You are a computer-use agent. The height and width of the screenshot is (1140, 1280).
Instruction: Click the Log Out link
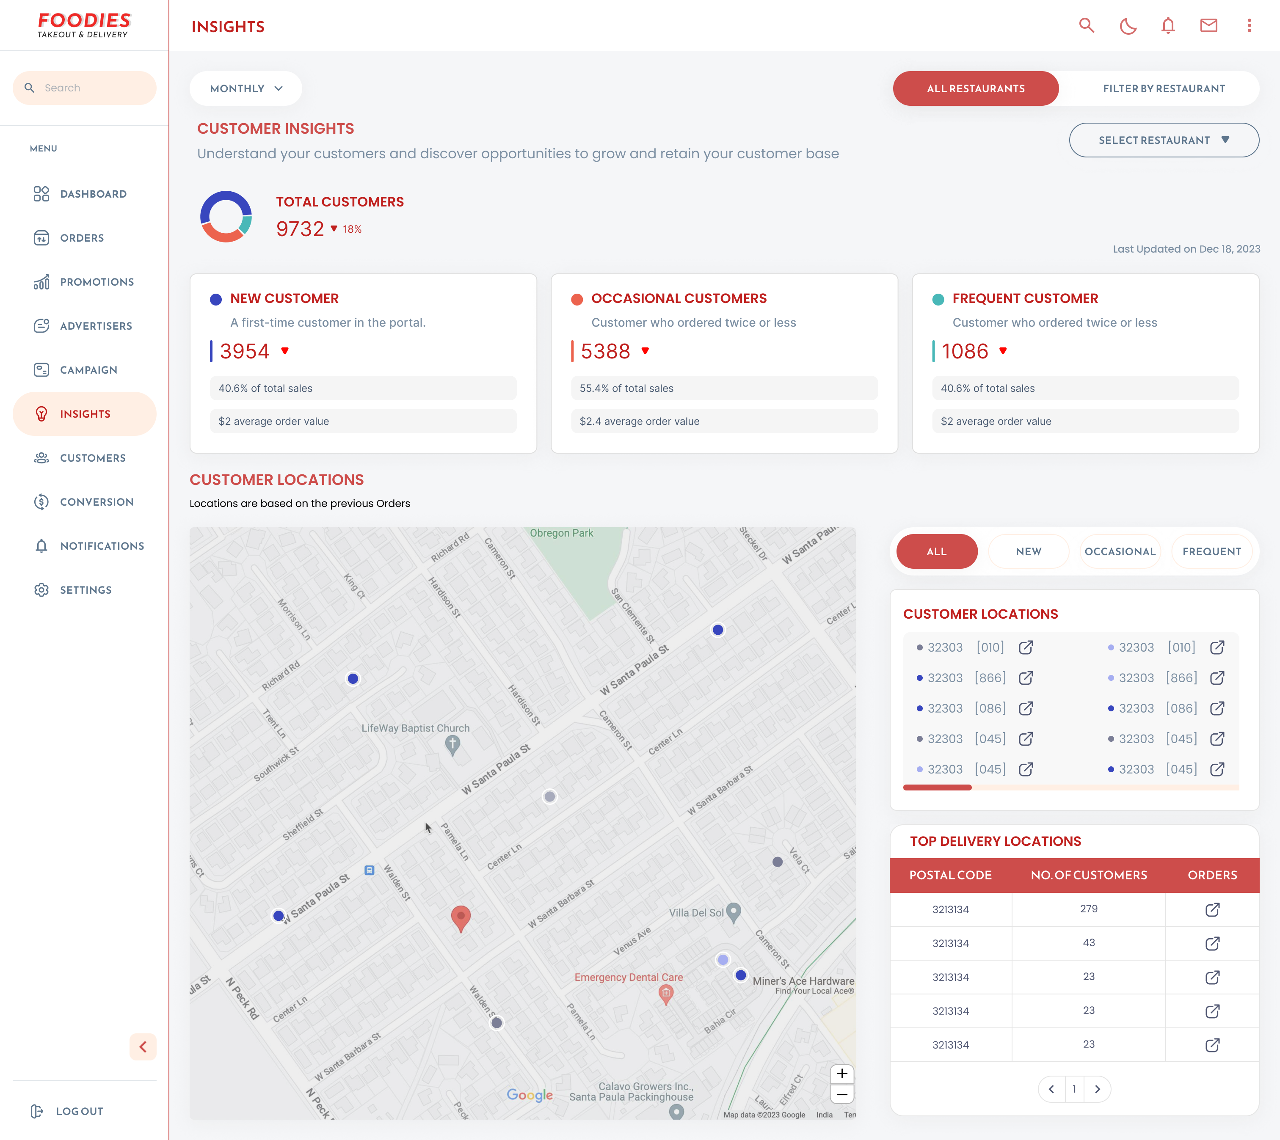coord(79,1111)
